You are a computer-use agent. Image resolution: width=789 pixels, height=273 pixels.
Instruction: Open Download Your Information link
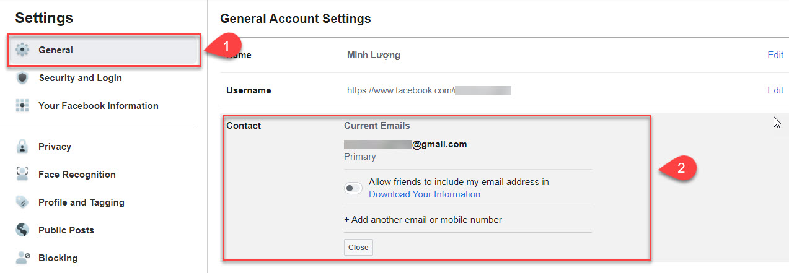(x=425, y=194)
